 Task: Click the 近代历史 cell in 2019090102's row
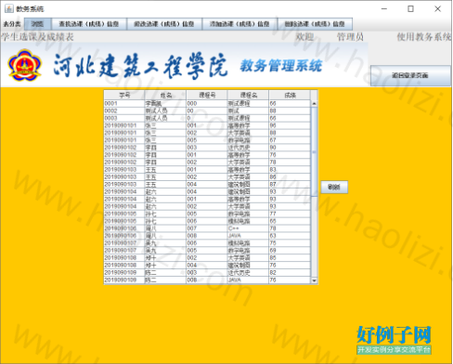249,148
